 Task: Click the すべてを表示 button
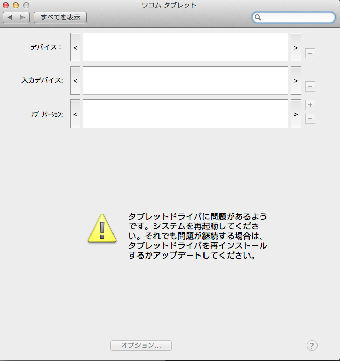(x=60, y=17)
